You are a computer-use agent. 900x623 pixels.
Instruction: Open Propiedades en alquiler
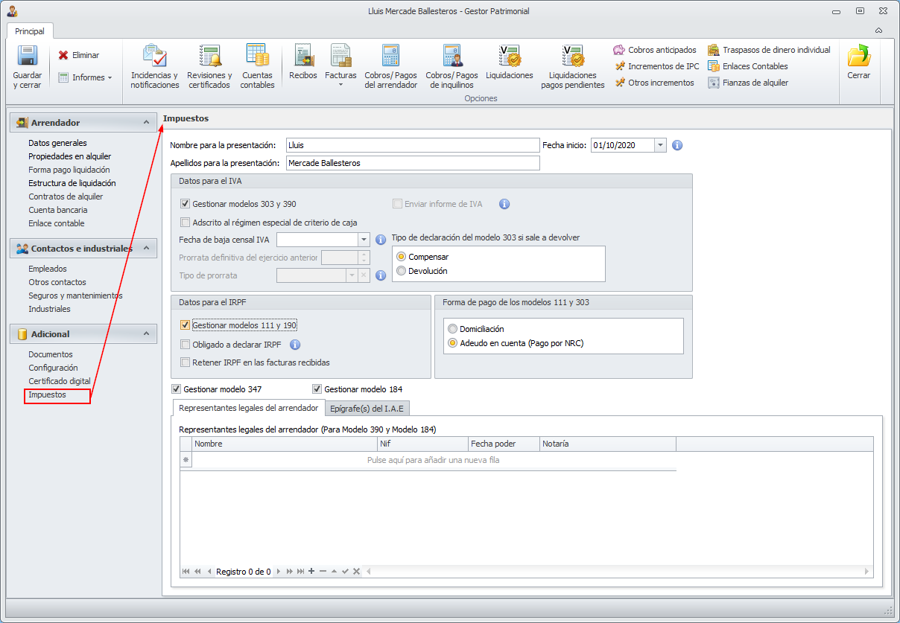pos(70,156)
